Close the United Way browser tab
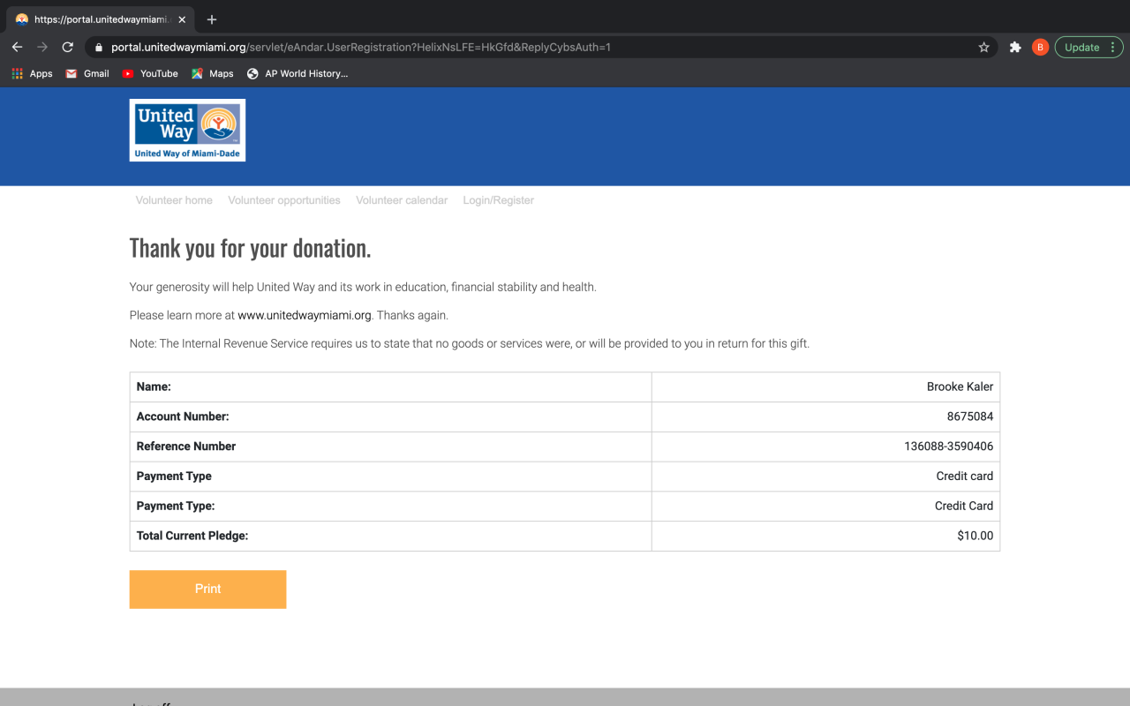 182,19
